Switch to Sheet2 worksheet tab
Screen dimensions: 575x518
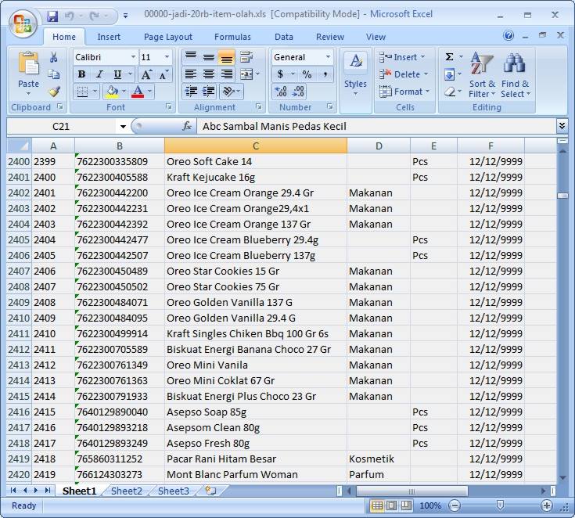point(126,491)
